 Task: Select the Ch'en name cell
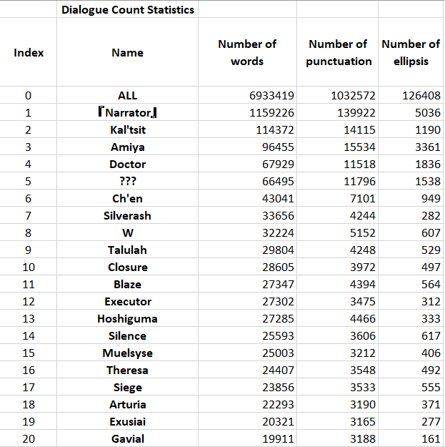click(x=127, y=198)
